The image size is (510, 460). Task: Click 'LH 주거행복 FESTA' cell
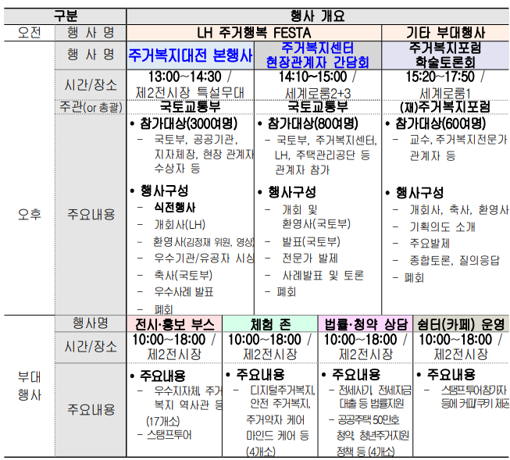tap(254, 33)
